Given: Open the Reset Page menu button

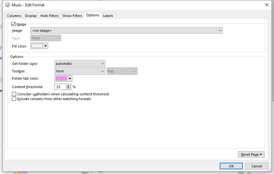Looking at the screenshot, I should 251,154.
